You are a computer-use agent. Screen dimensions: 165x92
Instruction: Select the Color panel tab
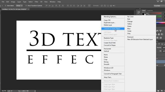(144, 11)
